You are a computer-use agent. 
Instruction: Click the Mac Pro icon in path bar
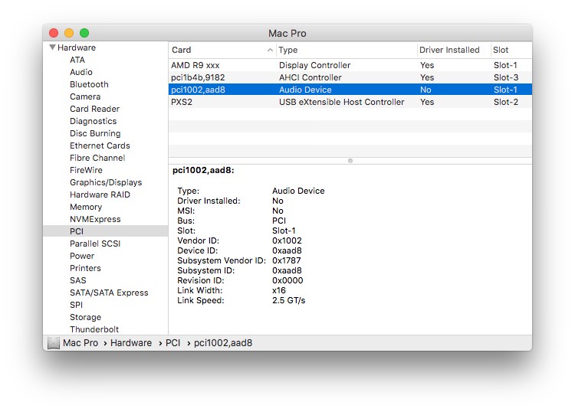[x=54, y=343]
